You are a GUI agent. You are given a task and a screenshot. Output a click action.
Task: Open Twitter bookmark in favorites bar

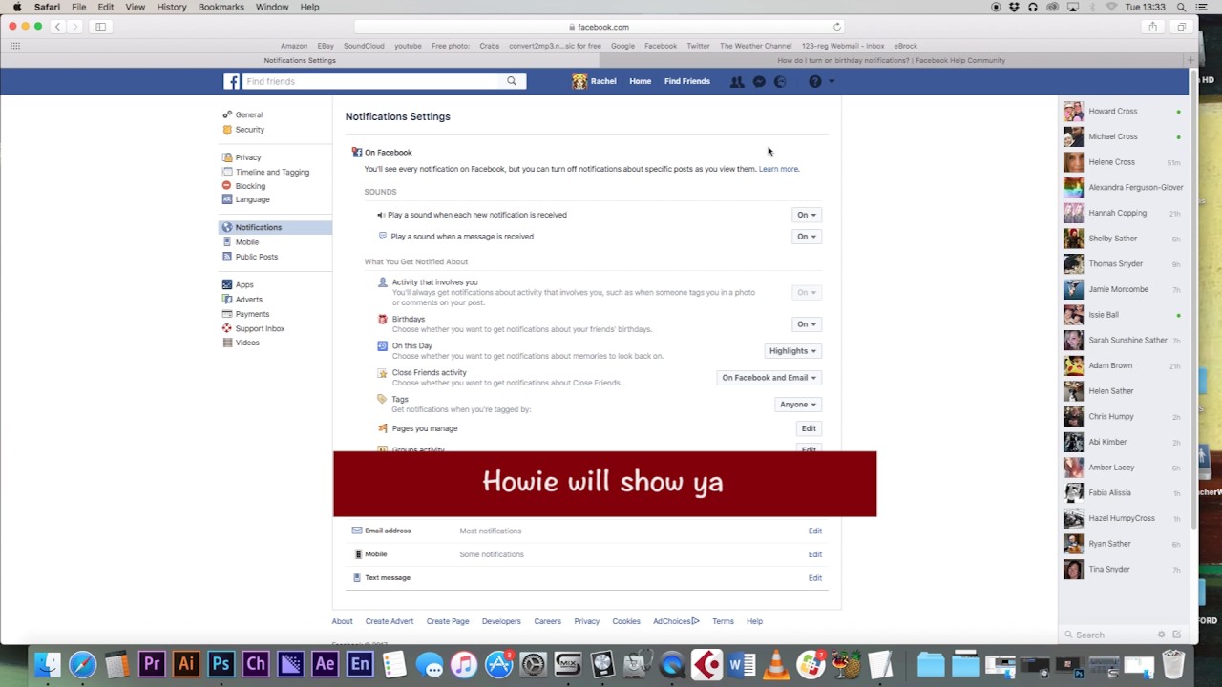point(698,46)
